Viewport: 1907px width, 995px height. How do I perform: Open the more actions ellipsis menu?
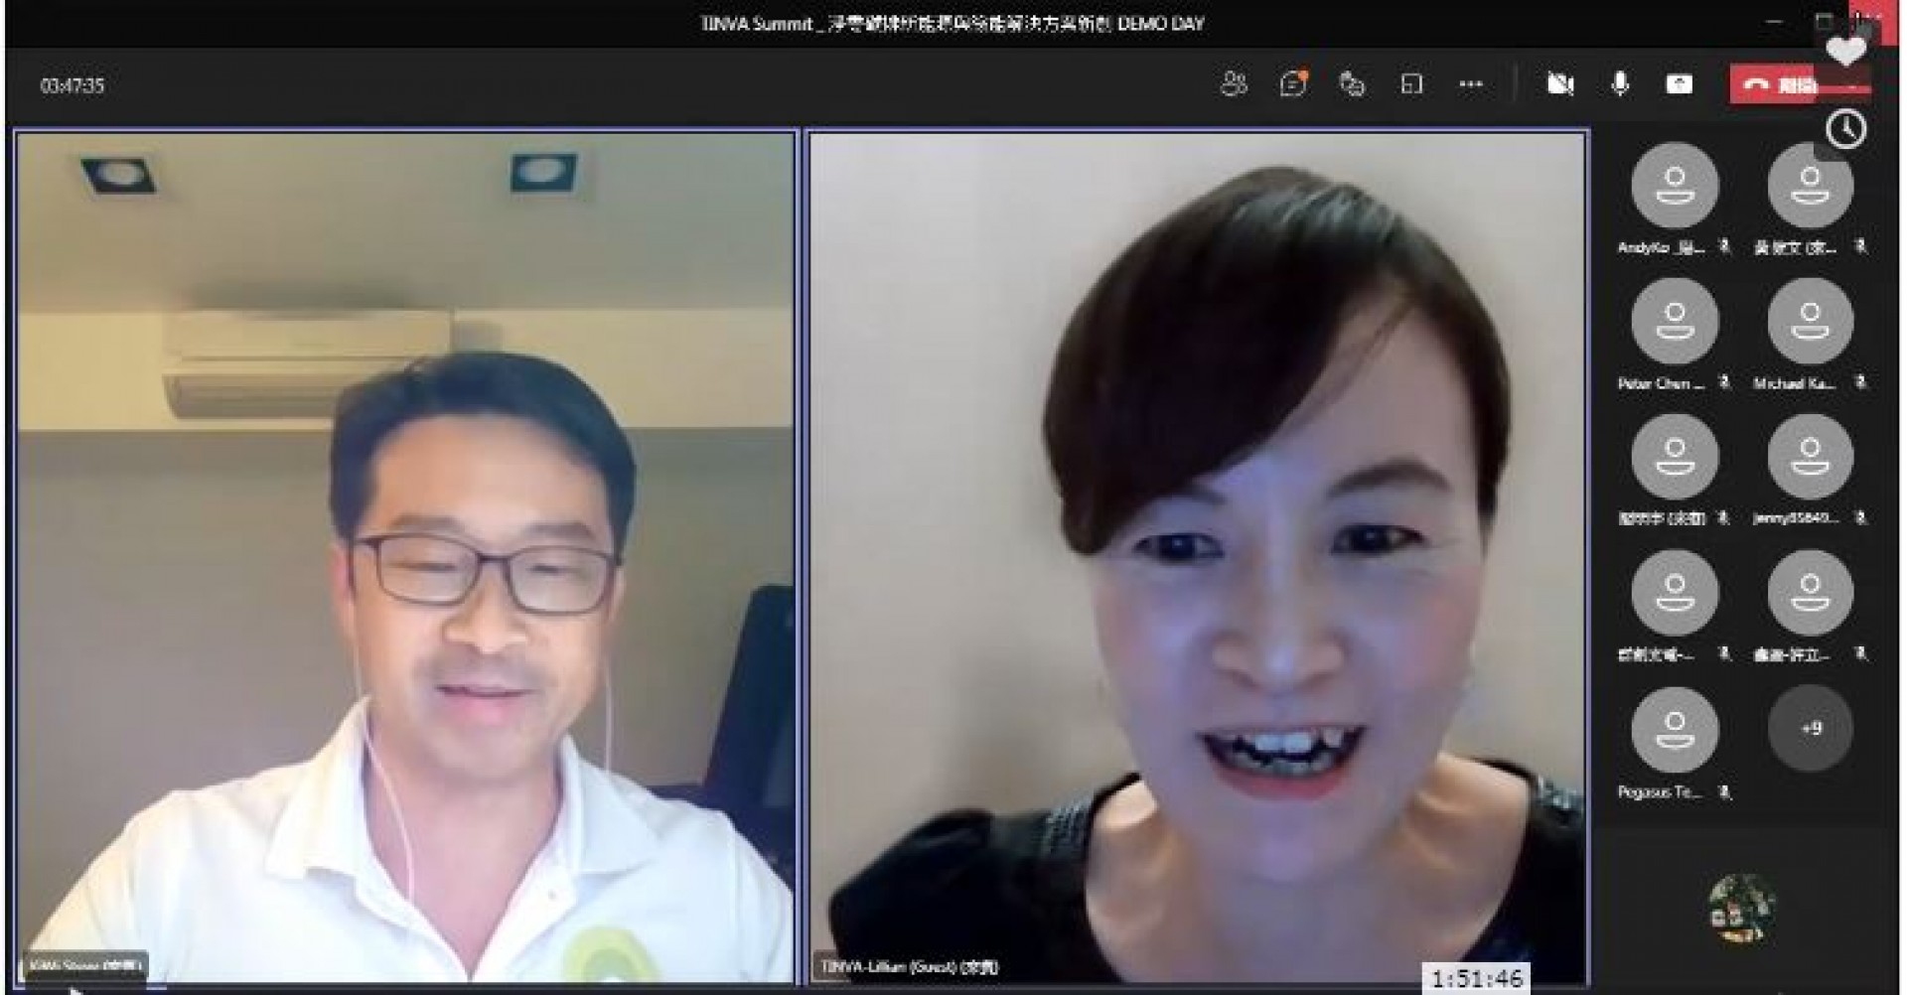click(1471, 84)
